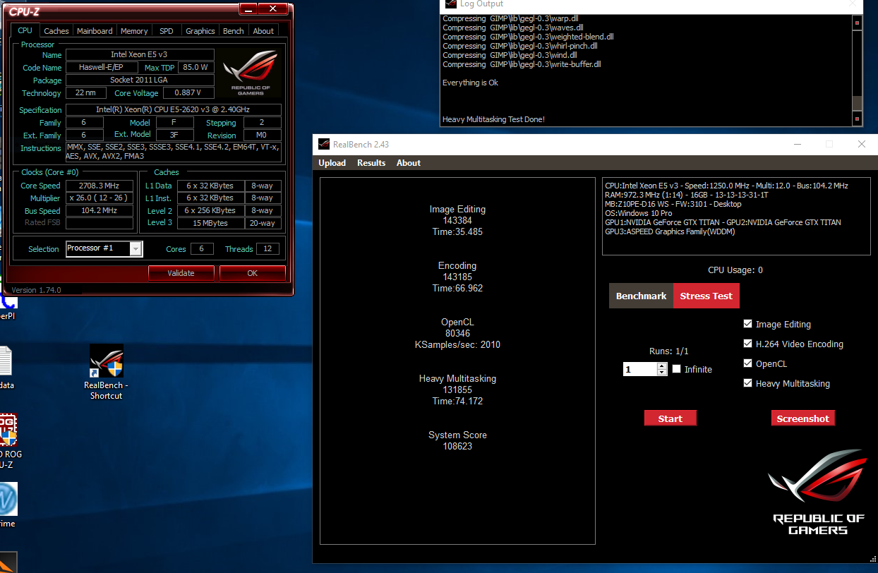
Task: Click the Specification field with Xeon E5-2620 v3
Action: tap(173, 109)
